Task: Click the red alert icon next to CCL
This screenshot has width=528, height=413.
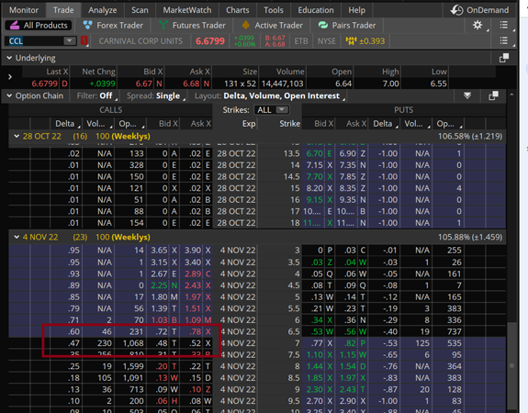Action: click(84, 41)
